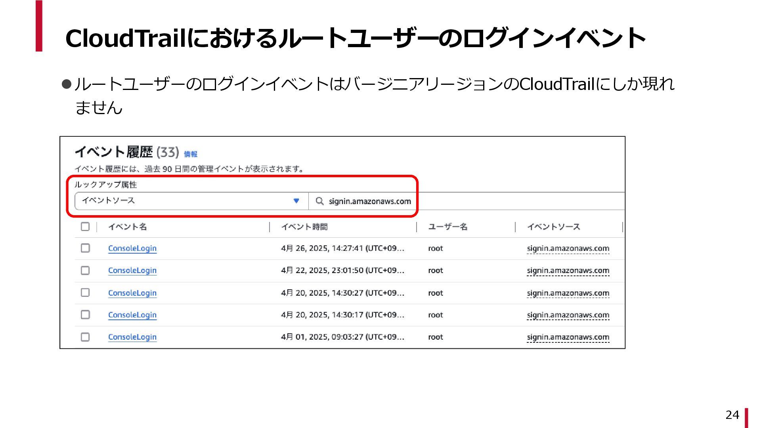Toggle the select-all header checkbox
Viewport: 761px width, 428px height.
tap(85, 227)
